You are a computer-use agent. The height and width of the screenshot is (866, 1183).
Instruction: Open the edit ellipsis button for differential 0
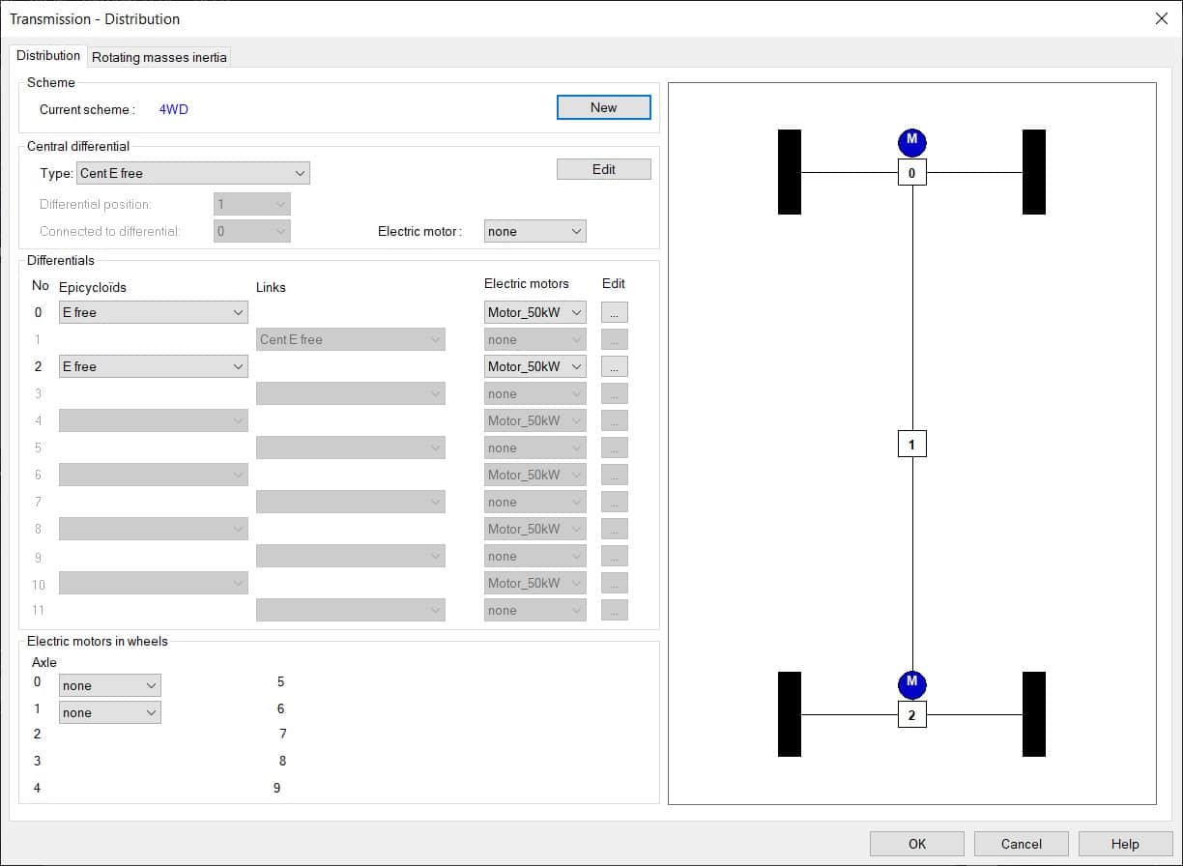(x=614, y=312)
